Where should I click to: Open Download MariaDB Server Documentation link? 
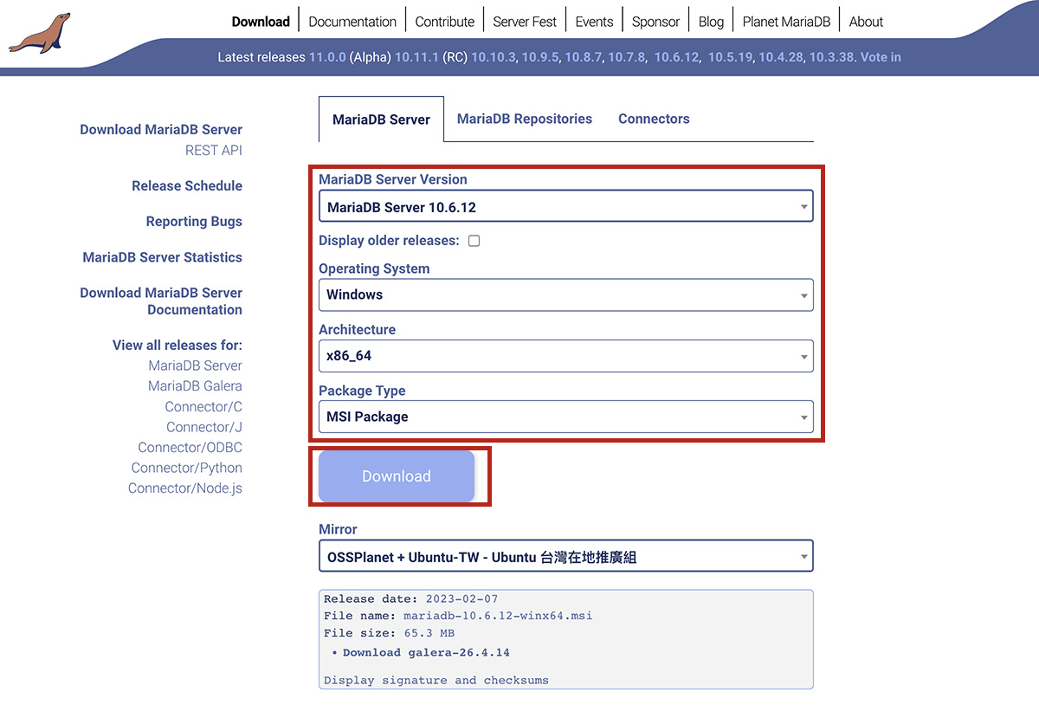pos(161,301)
